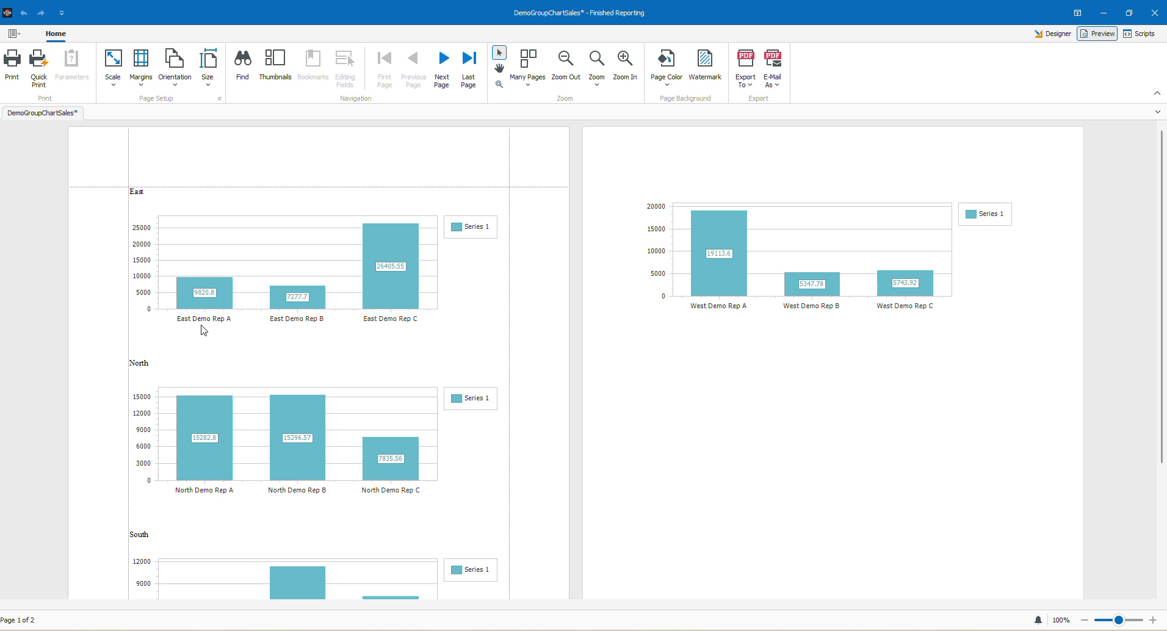
Task: Select the pointer cursor tool
Action: 499,53
